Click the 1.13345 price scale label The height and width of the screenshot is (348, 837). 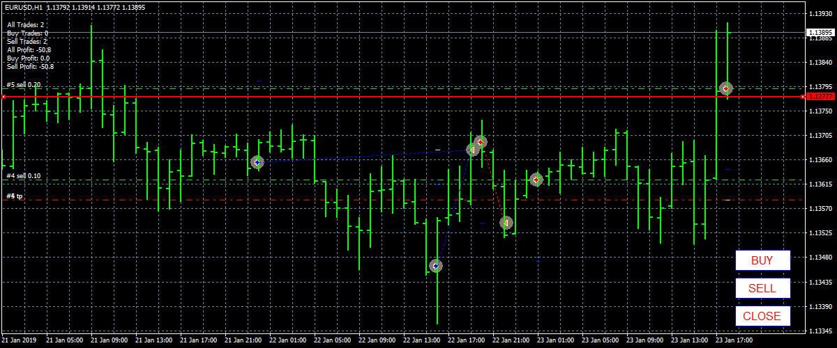(820, 331)
